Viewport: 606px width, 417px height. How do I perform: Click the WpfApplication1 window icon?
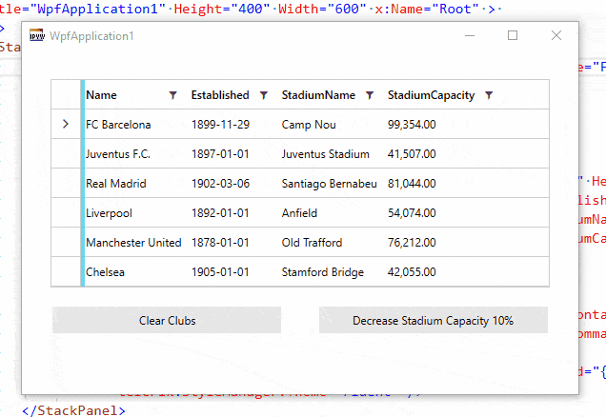coord(37,35)
